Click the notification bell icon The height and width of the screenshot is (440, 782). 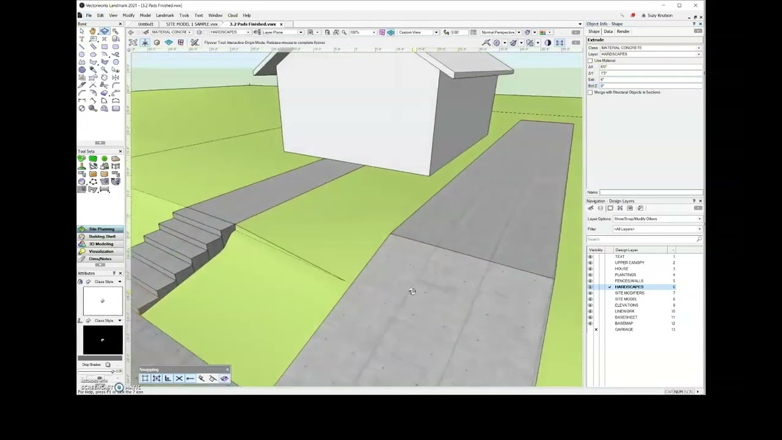[633, 15]
